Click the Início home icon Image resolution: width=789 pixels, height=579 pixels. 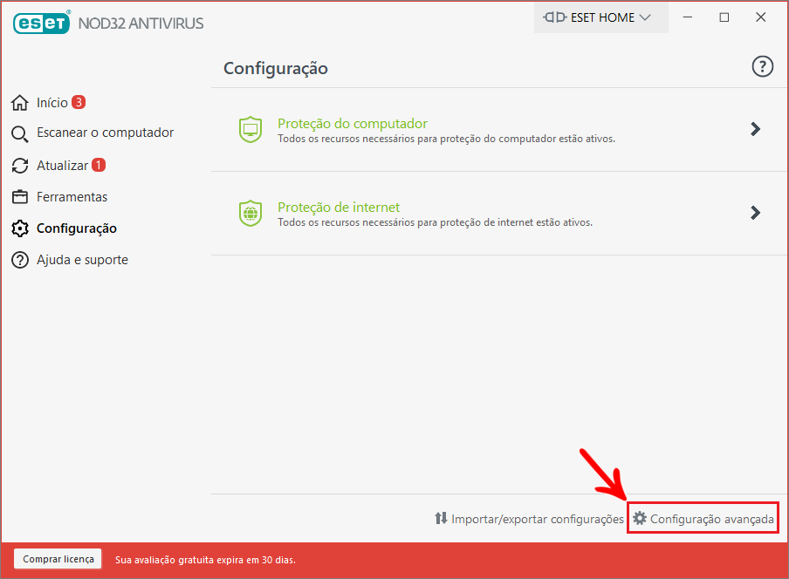coord(19,103)
